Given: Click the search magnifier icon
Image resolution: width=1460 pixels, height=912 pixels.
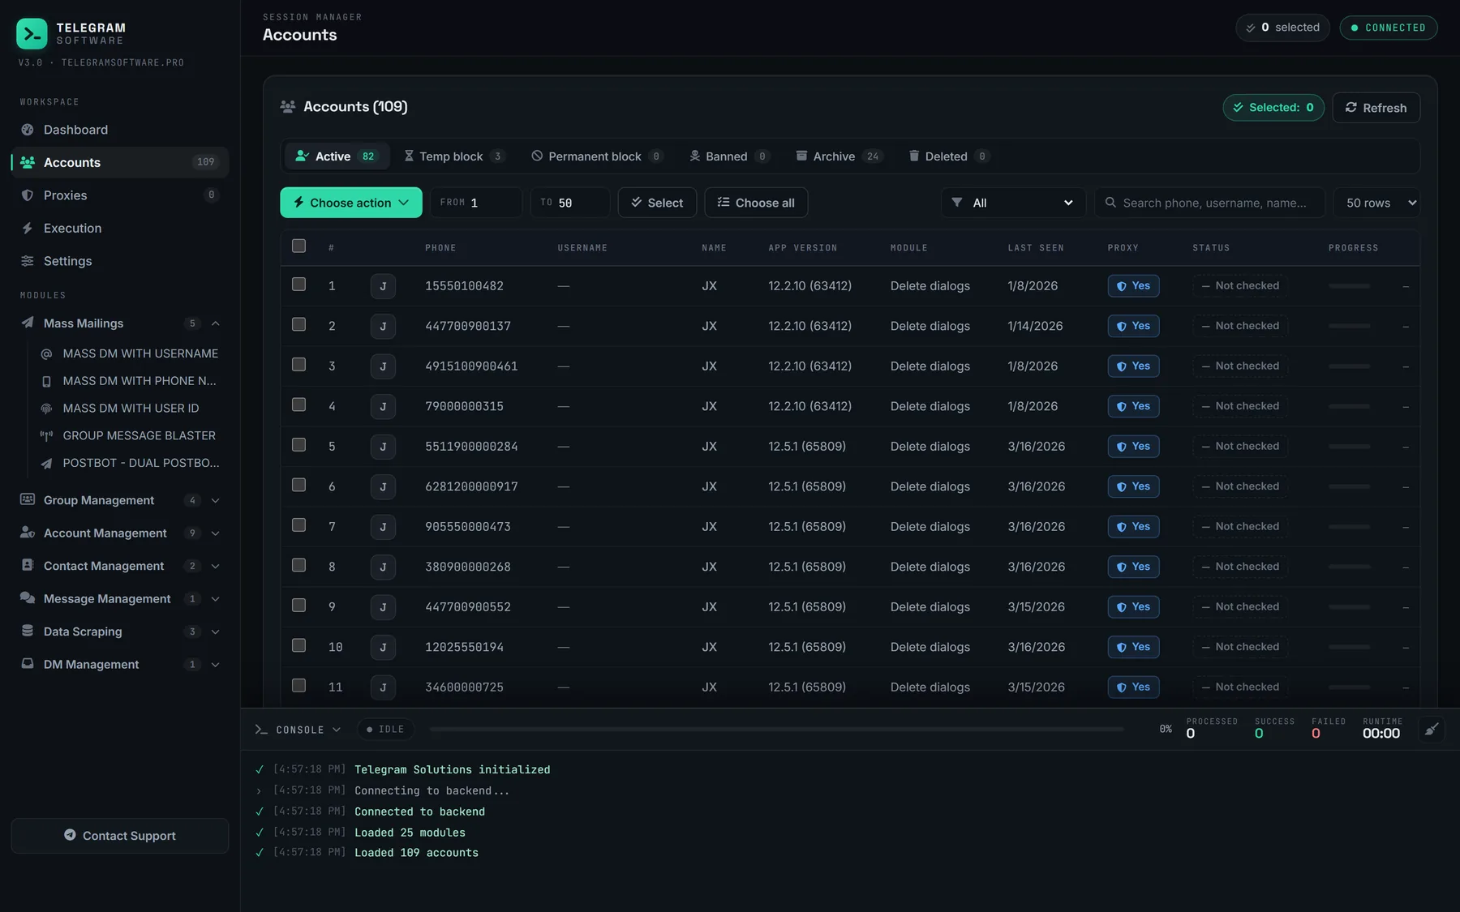Looking at the screenshot, I should point(1110,203).
